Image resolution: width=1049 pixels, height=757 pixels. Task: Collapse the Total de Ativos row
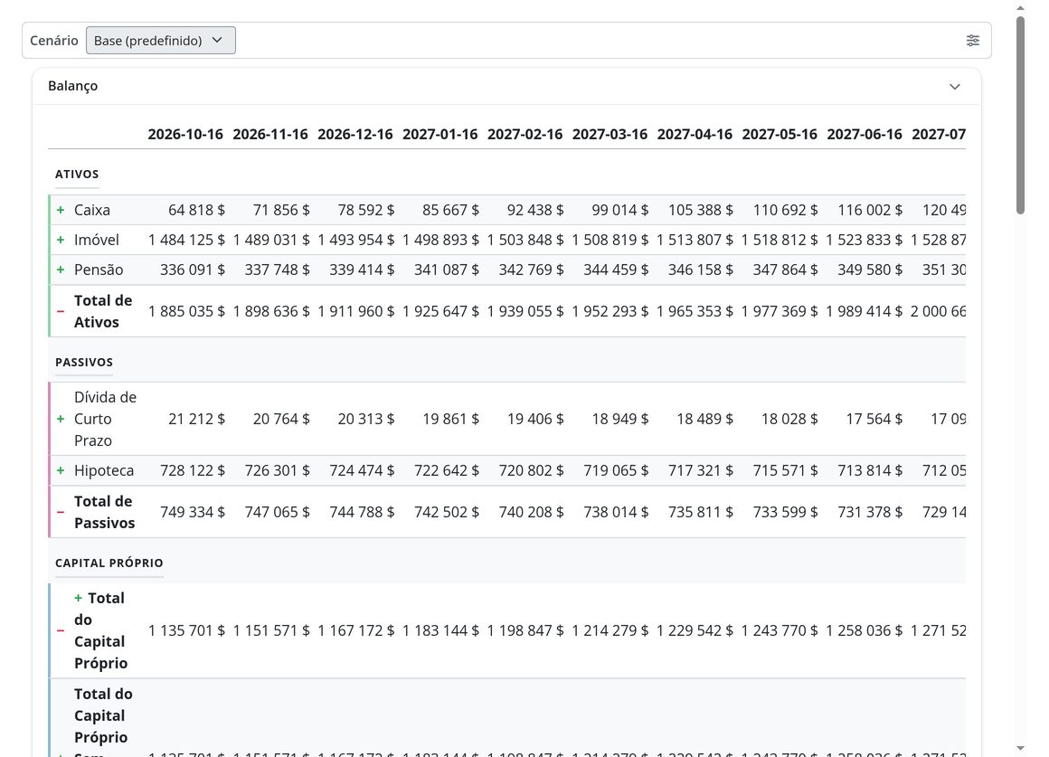tap(61, 311)
